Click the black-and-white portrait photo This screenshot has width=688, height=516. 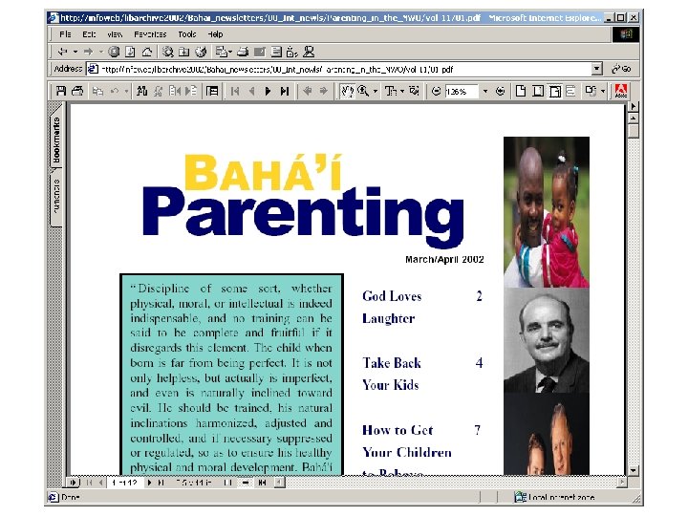(x=547, y=340)
